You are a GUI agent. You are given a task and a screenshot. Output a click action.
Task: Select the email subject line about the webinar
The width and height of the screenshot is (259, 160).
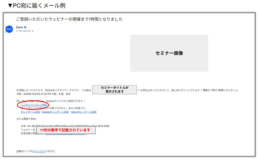click(69, 19)
